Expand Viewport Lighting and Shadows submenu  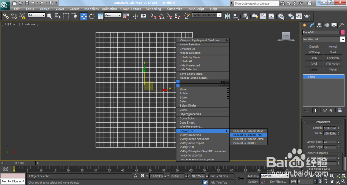203,40
